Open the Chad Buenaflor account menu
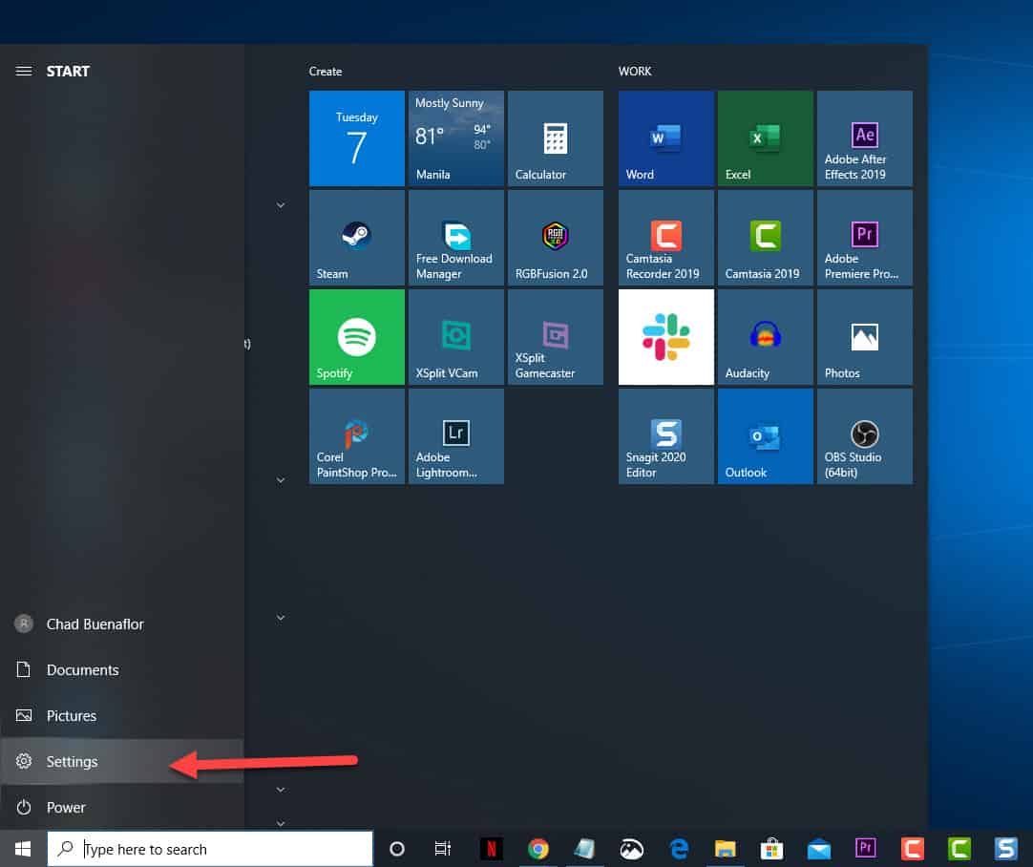 point(122,624)
